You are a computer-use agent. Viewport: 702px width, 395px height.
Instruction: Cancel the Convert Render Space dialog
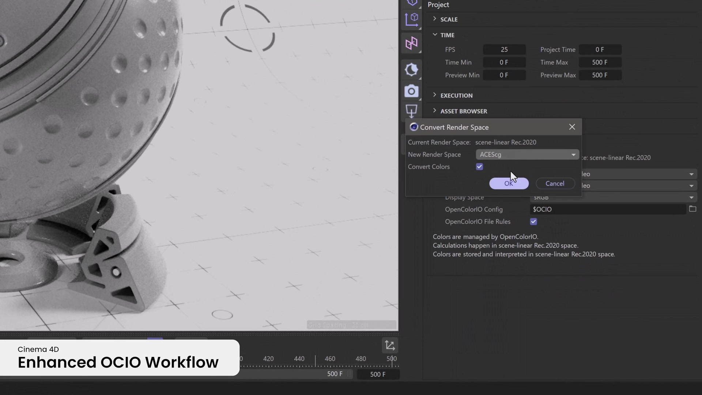[x=555, y=184]
